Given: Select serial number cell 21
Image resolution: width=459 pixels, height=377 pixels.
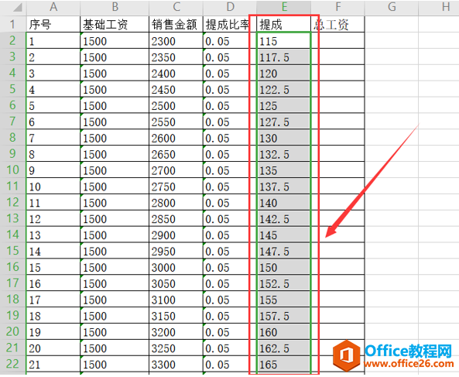Looking at the screenshot, I should (x=53, y=364).
